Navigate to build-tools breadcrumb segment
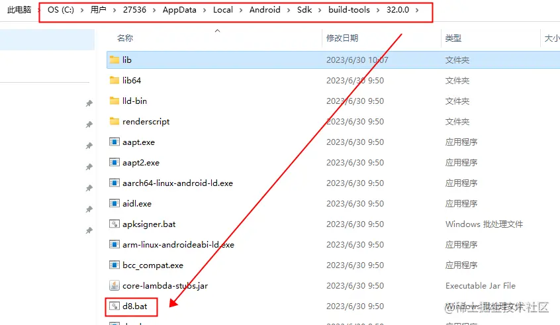Screen dimensions: 560x325 tap(349, 10)
